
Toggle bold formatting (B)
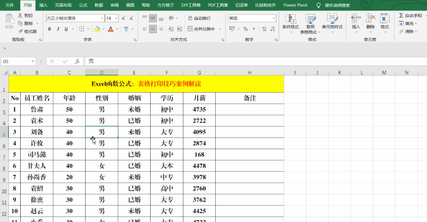click(x=49, y=29)
